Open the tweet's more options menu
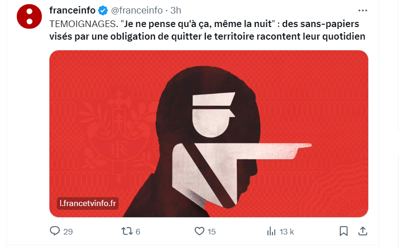The width and height of the screenshot is (399, 248). click(x=363, y=10)
